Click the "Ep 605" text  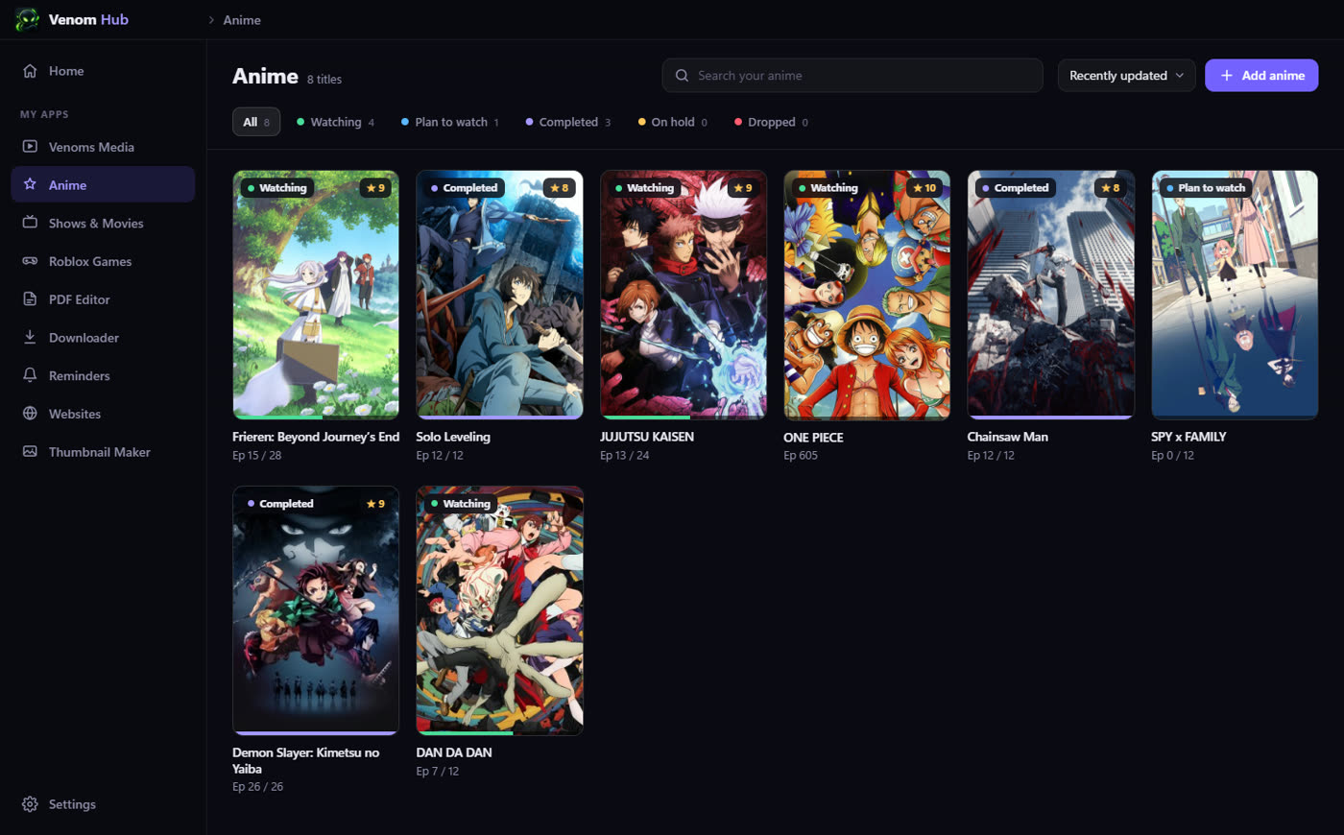pyautogui.click(x=801, y=456)
